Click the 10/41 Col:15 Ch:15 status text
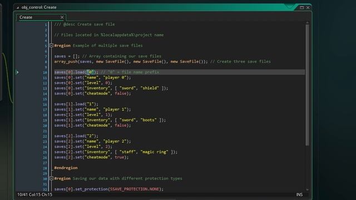 click(x=34, y=194)
